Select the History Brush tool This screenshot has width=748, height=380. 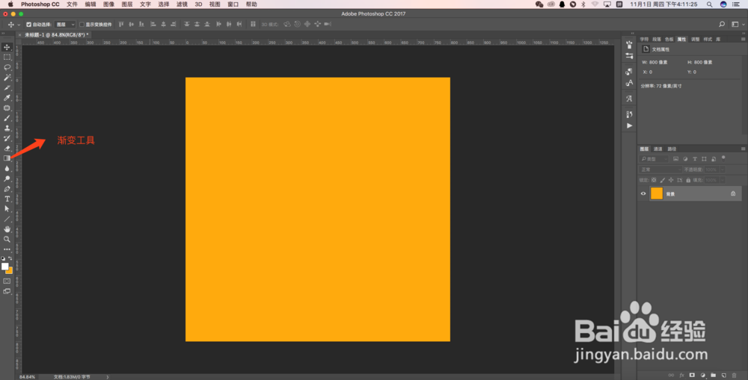[x=7, y=138]
